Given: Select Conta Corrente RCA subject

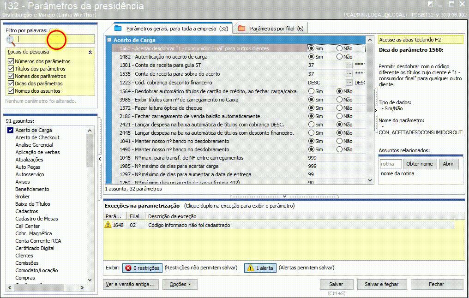Looking at the screenshot, I should [x=38, y=241].
